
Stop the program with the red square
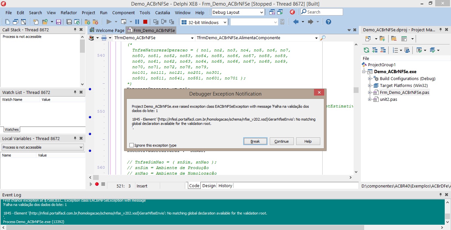click(x=145, y=22)
